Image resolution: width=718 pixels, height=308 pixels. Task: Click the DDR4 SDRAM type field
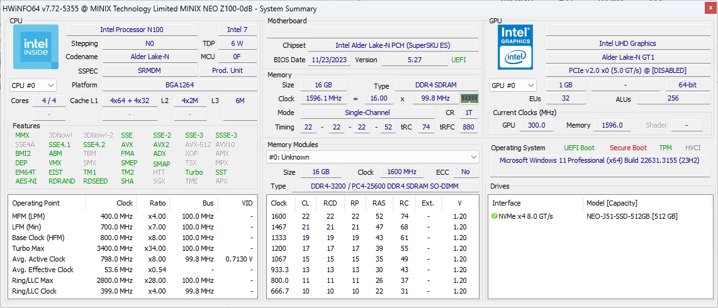[x=436, y=85]
